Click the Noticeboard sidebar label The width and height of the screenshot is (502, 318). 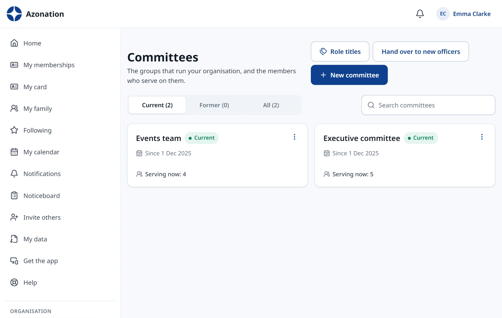coord(42,196)
